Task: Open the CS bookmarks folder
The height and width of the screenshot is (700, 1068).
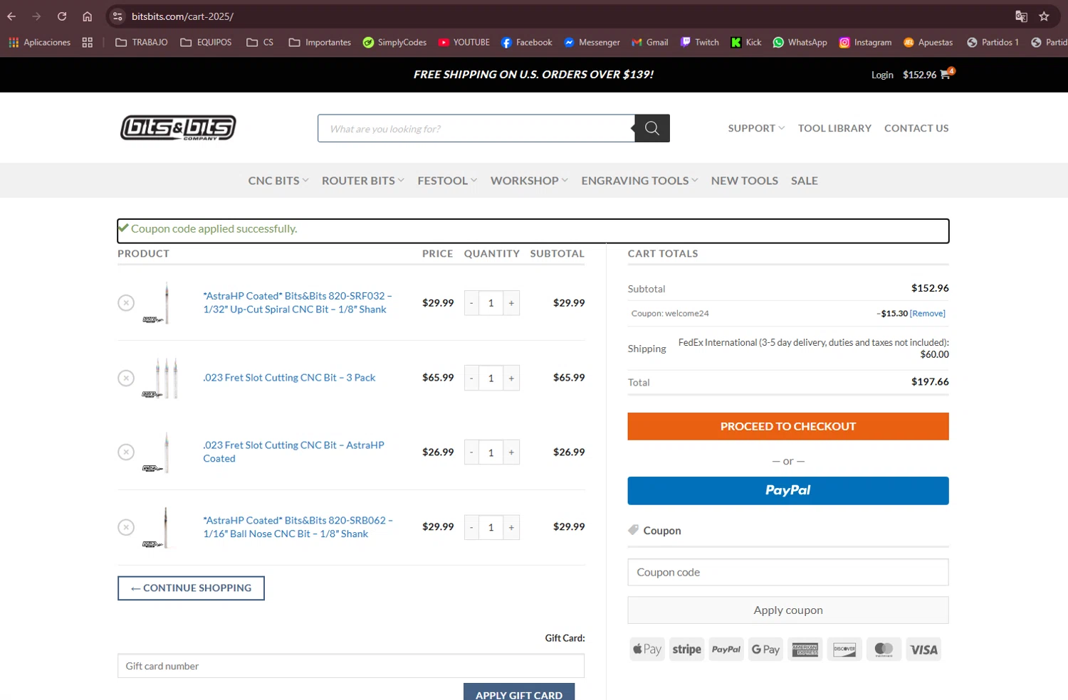Action: tap(260, 43)
